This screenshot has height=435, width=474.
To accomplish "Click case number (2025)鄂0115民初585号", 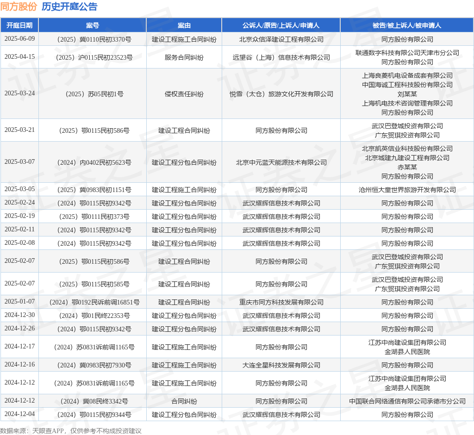I will tap(94, 284).
